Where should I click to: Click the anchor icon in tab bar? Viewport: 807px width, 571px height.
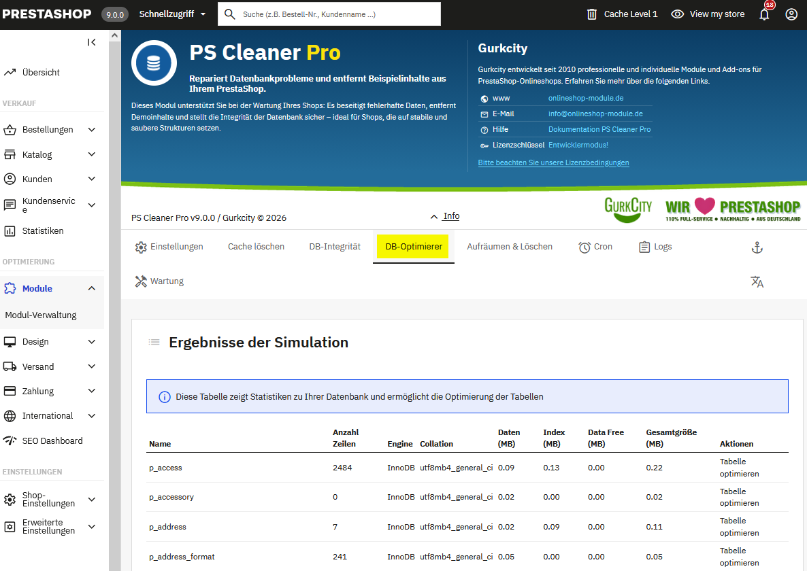[757, 247]
